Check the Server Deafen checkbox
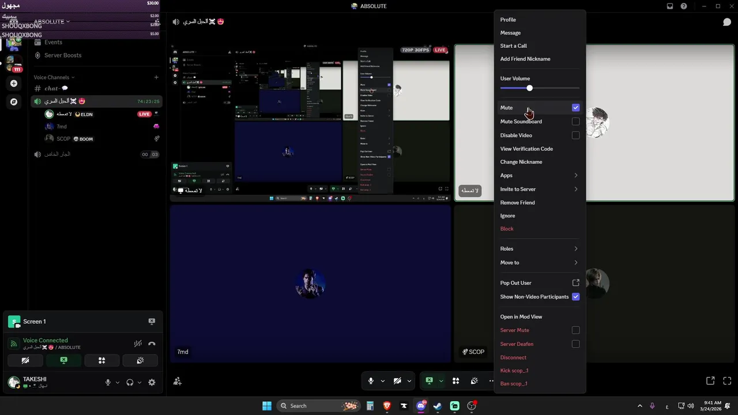Image resolution: width=738 pixels, height=415 pixels. [x=575, y=344]
